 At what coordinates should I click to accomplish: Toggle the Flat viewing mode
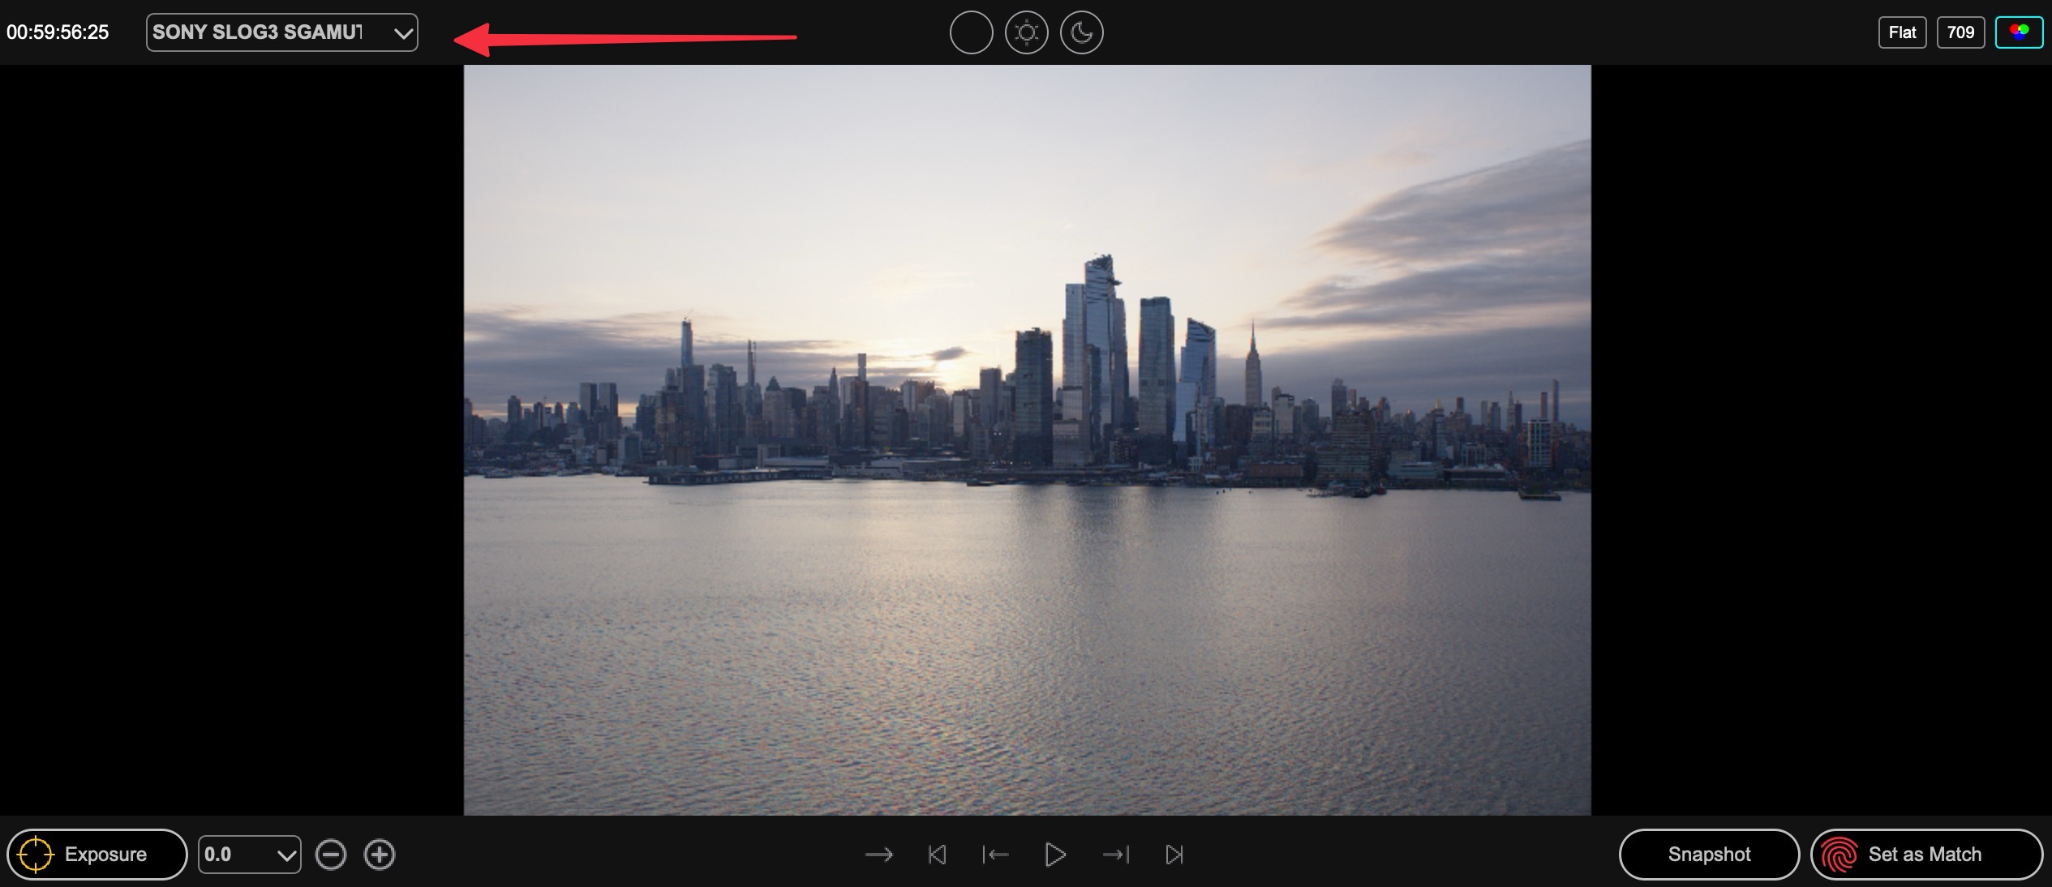(x=1901, y=32)
